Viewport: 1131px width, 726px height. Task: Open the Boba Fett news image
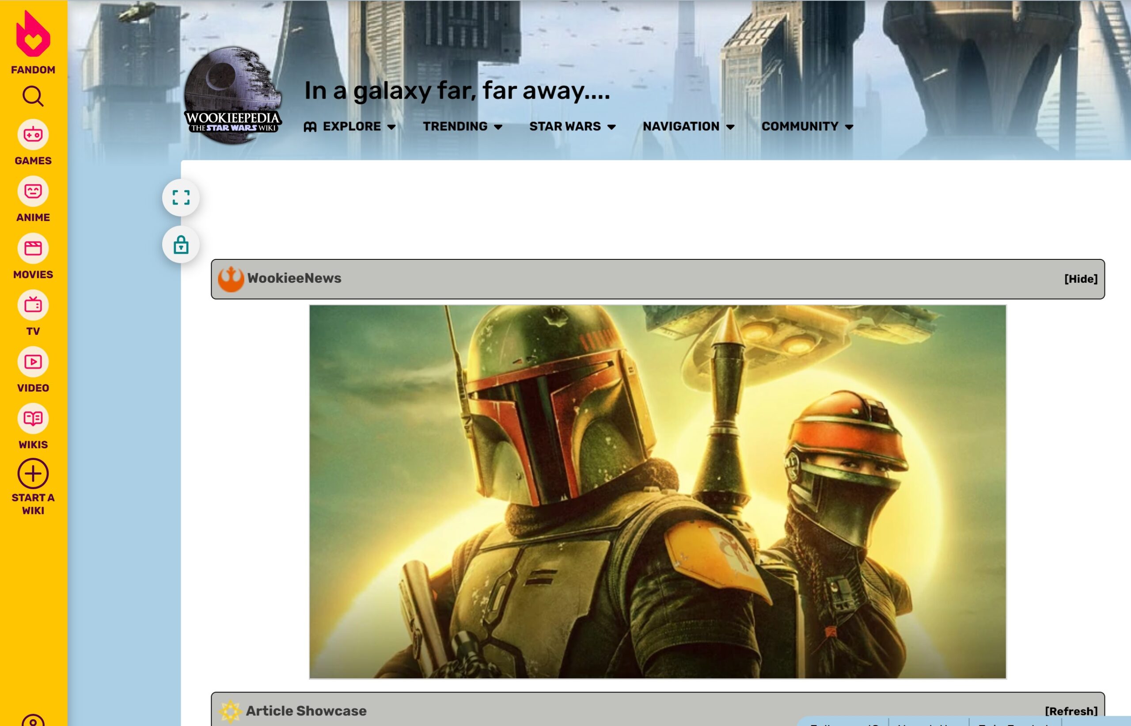pyautogui.click(x=657, y=492)
